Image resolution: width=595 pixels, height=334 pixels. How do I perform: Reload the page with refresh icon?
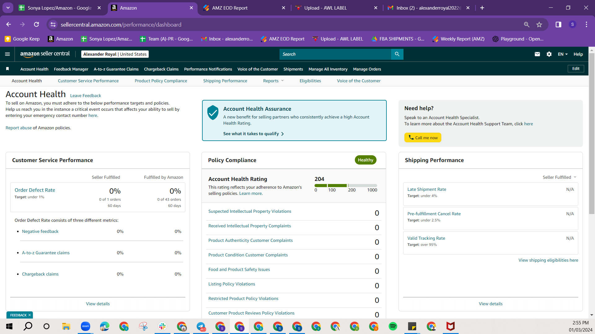pyautogui.click(x=36, y=24)
